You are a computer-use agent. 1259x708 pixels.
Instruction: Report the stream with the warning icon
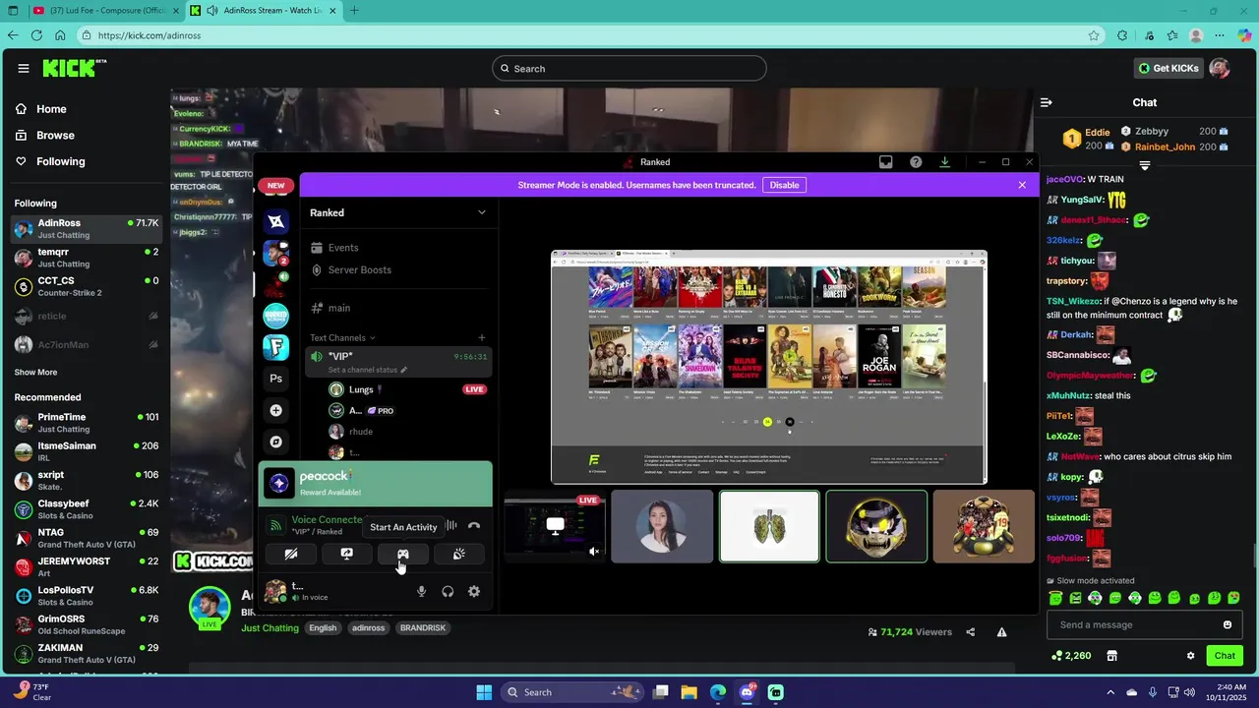coord(1001,632)
